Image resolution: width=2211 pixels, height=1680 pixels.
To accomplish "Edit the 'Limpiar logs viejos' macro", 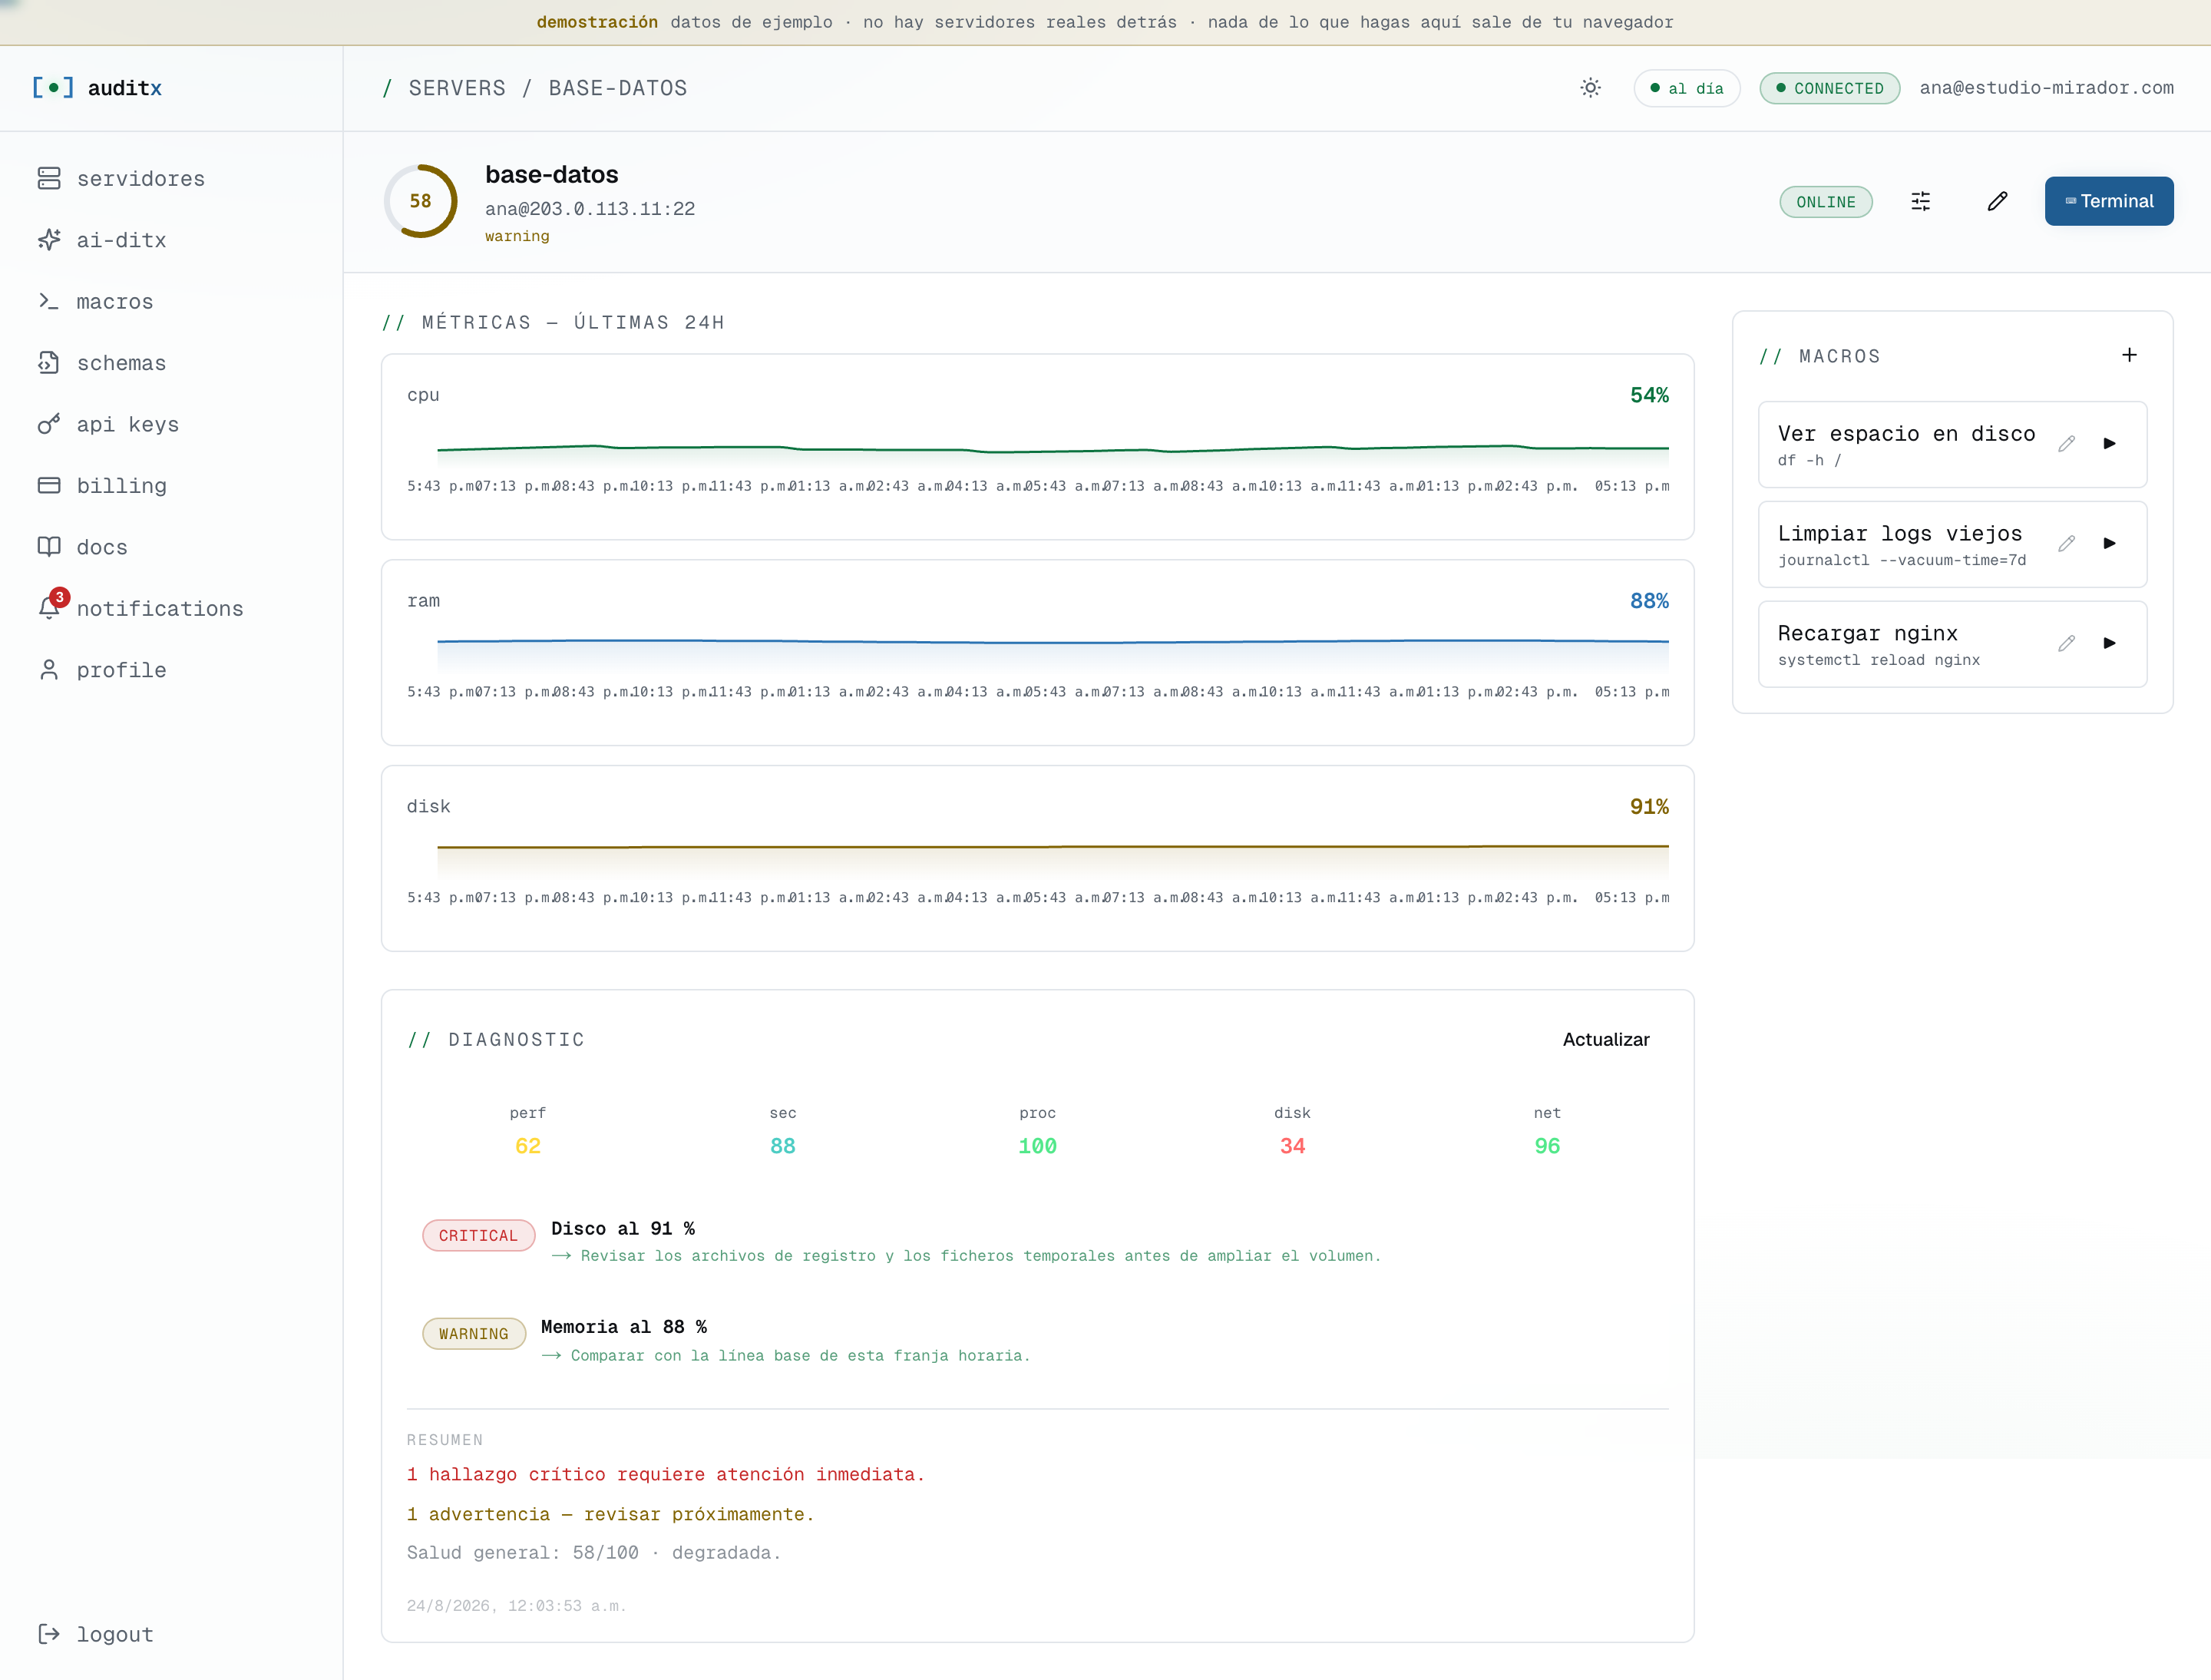I will 2066,543.
